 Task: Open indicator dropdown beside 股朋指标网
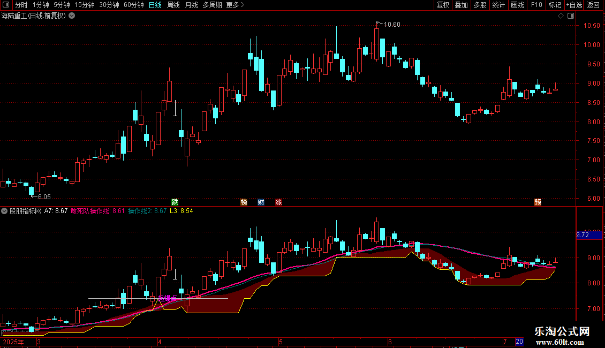coord(4,211)
